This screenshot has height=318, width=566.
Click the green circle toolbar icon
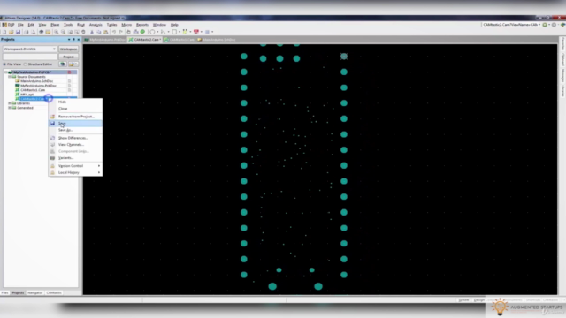(143, 32)
